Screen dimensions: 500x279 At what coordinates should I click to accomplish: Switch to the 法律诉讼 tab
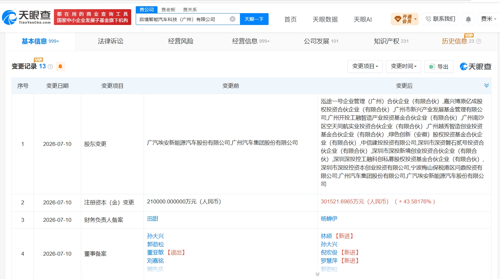coord(110,41)
